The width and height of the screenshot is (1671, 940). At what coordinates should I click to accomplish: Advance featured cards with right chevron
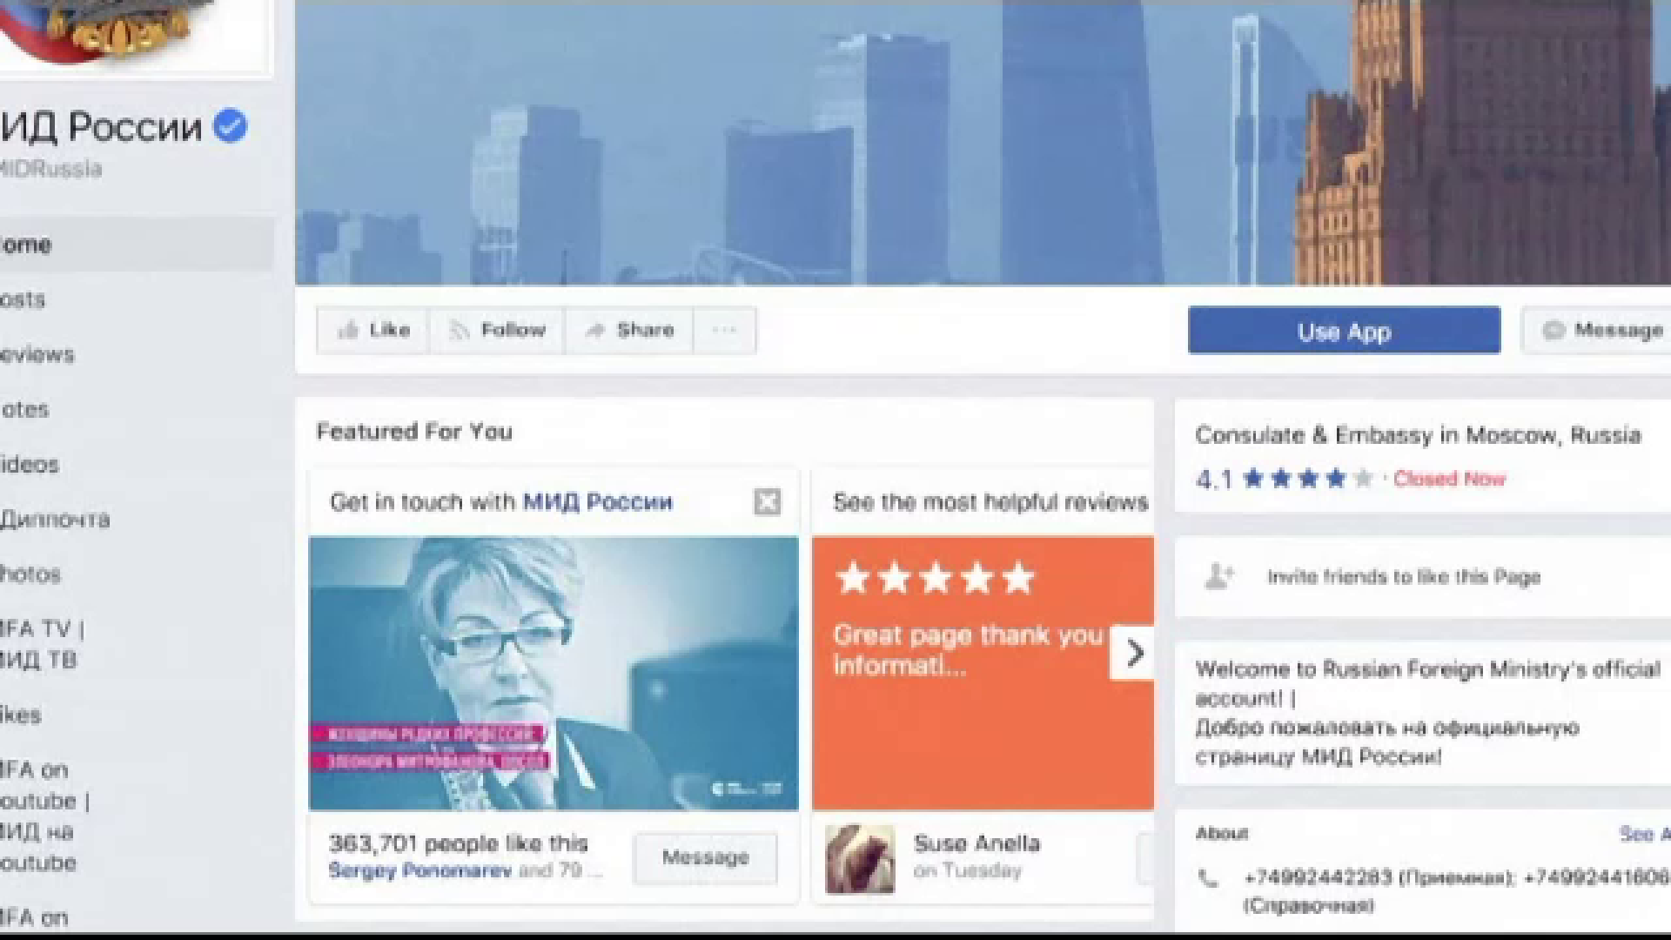point(1133,653)
